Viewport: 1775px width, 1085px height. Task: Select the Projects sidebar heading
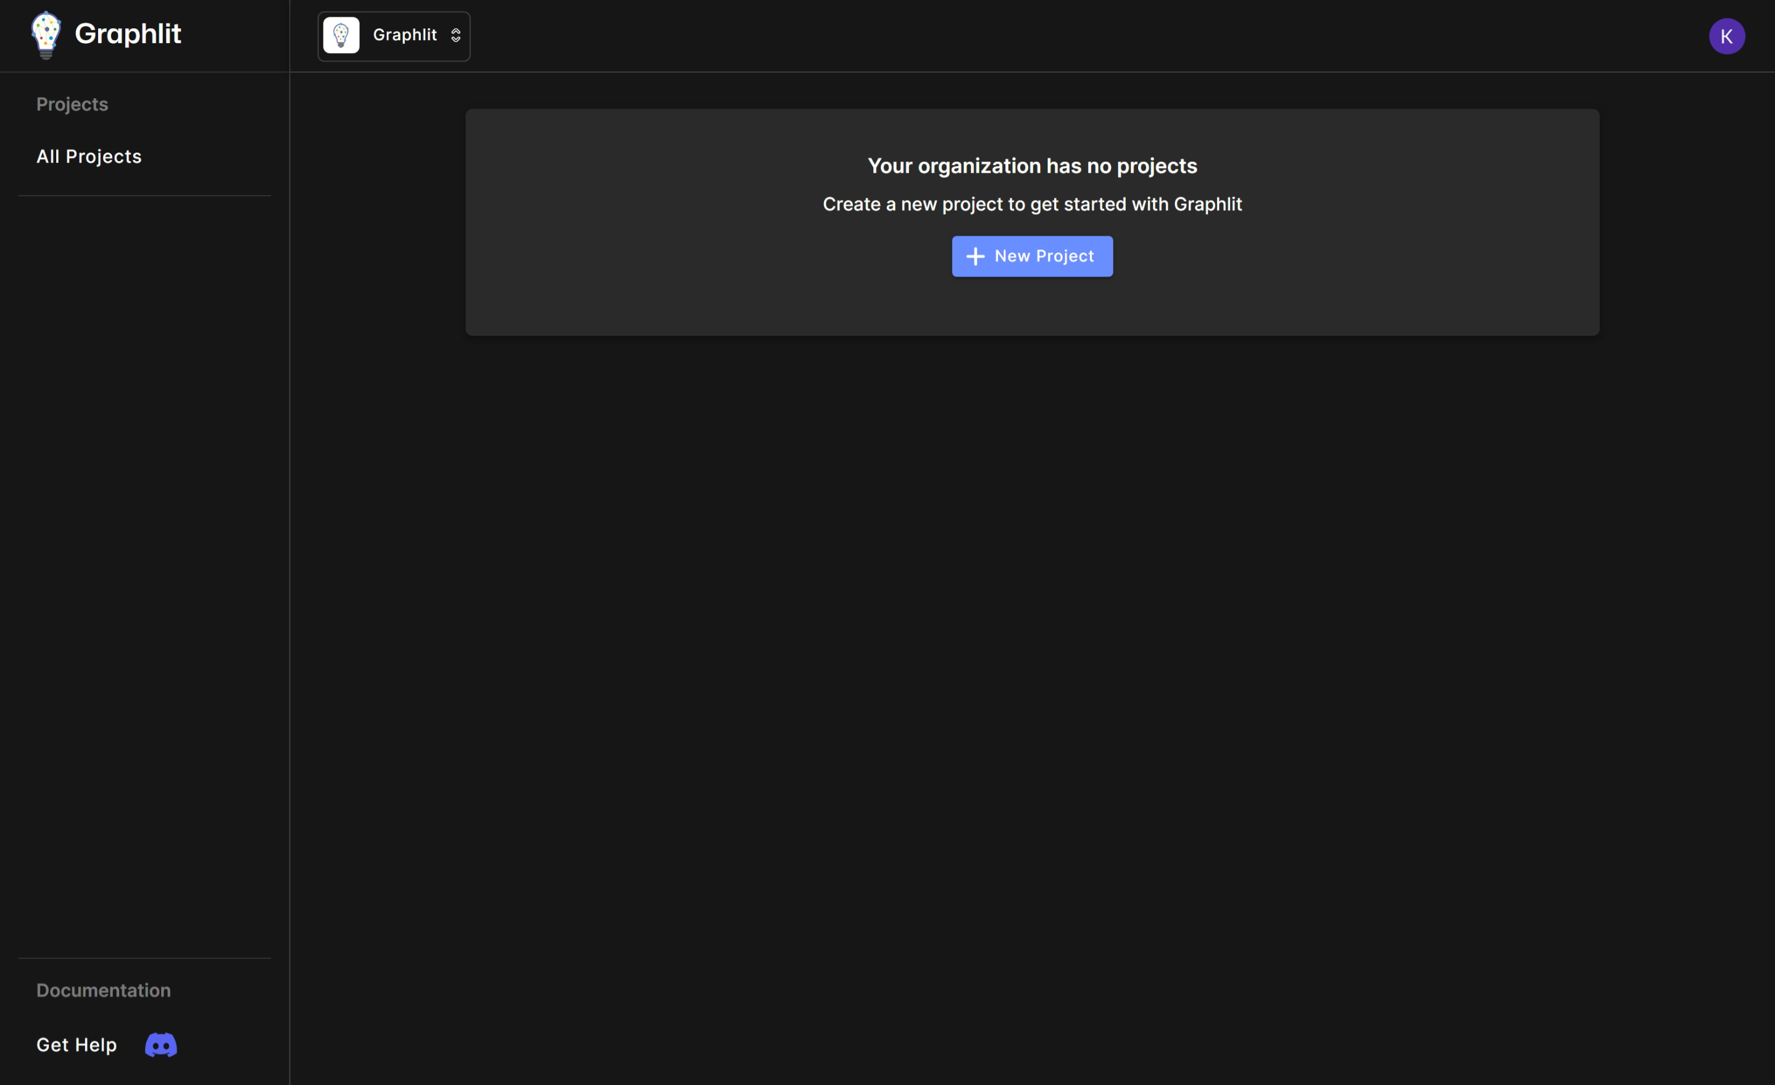coord(72,104)
